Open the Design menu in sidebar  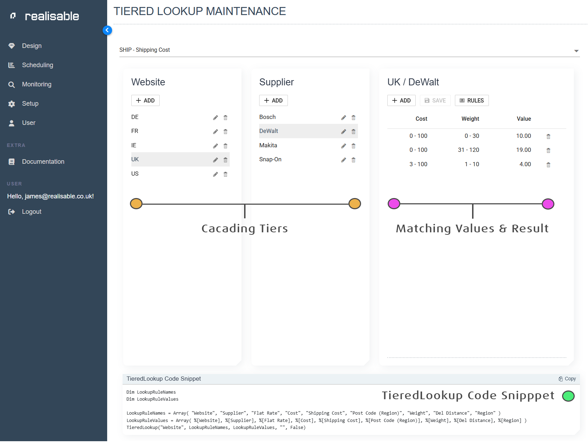click(32, 46)
